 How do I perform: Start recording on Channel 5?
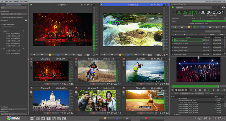[141, 84]
